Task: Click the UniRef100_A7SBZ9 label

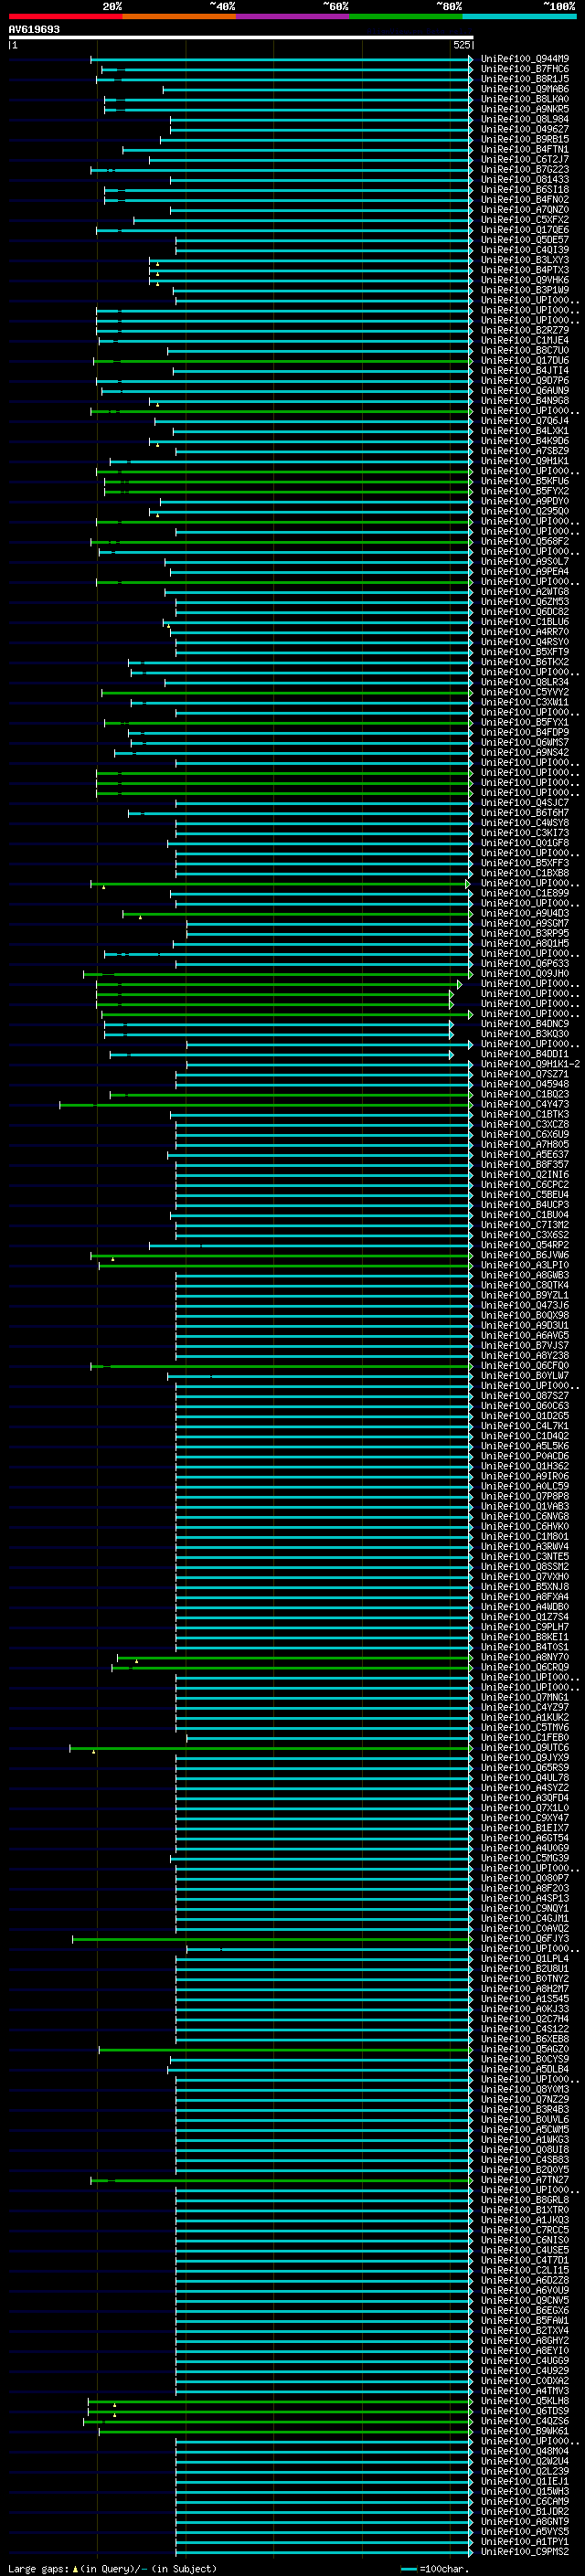Action: pyautogui.click(x=524, y=451)
